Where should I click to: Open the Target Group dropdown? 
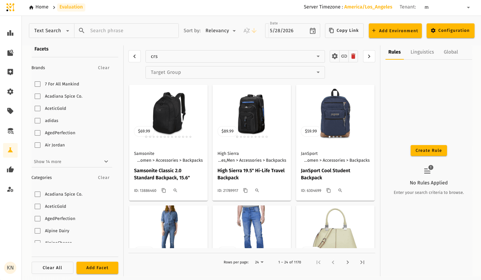coord(235,72)
